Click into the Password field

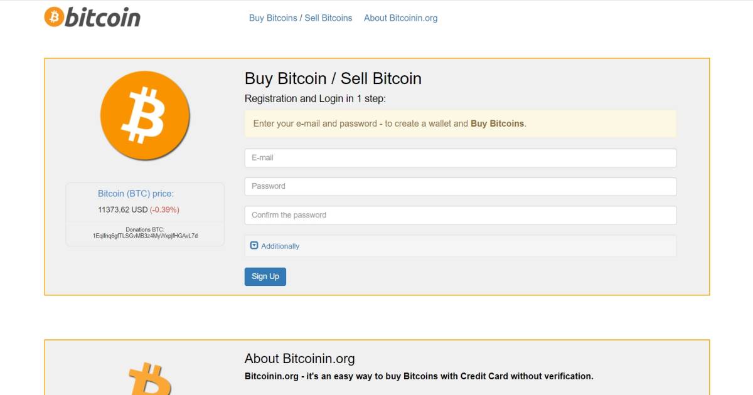pos(460,187)
